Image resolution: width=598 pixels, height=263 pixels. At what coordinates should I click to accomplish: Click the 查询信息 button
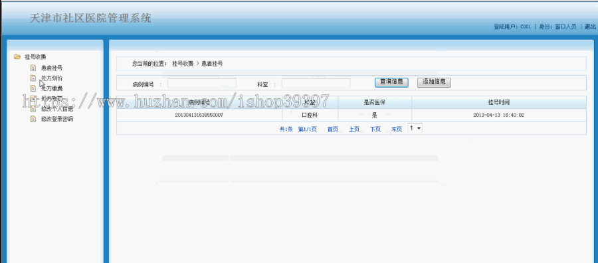click(x=391, y=82)
